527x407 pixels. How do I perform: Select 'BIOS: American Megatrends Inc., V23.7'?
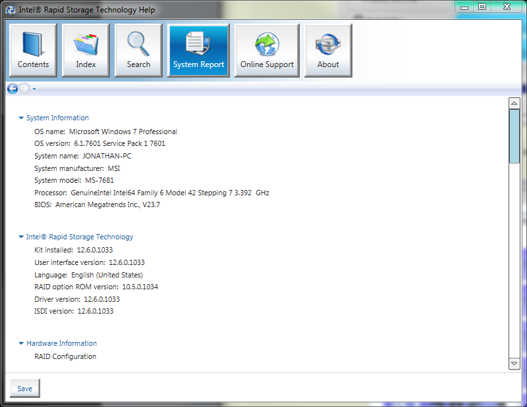pos(97,204)
